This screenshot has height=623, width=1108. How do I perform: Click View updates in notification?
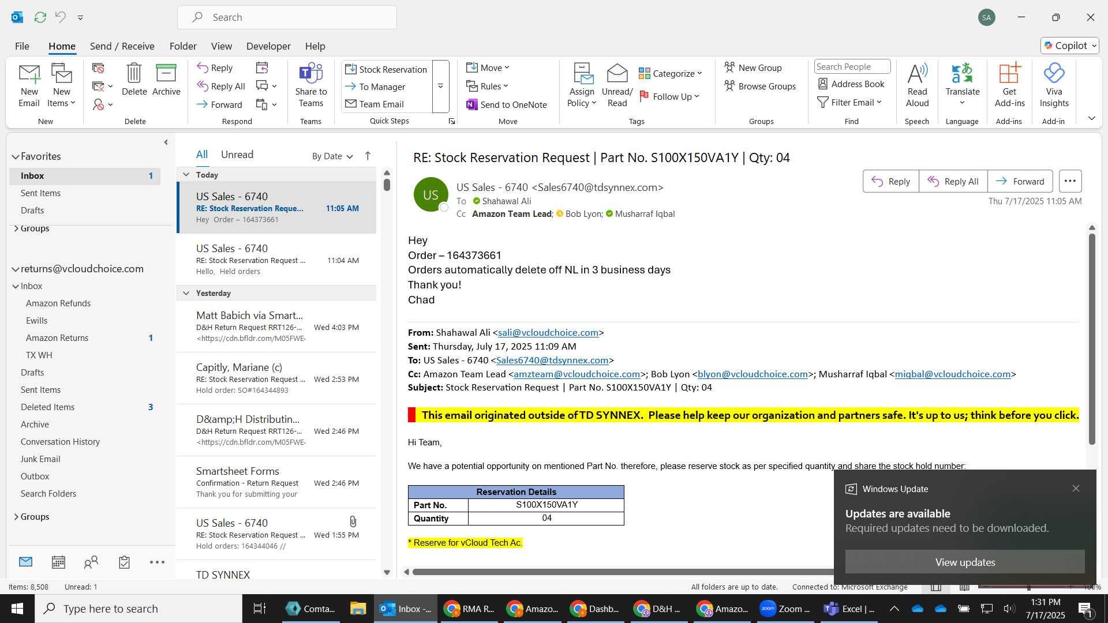coord(965,562)
